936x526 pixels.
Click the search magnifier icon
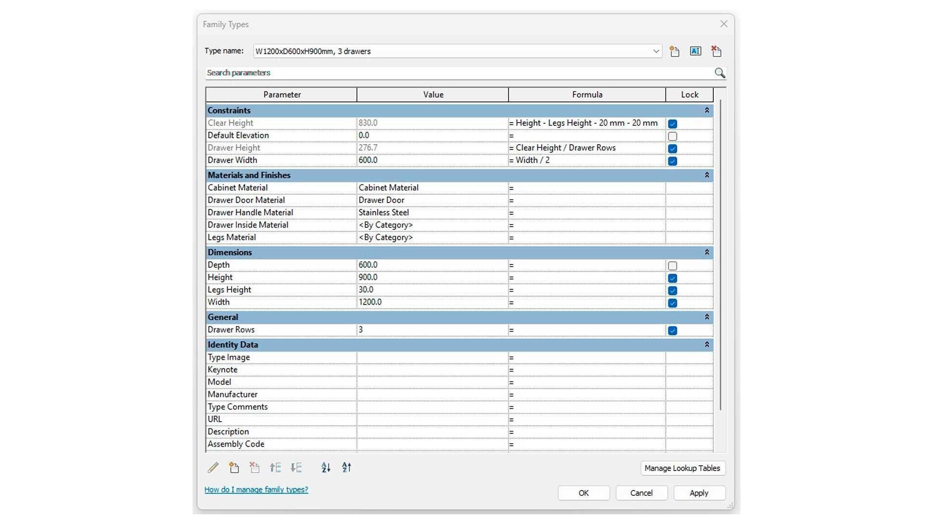point(720,73)
